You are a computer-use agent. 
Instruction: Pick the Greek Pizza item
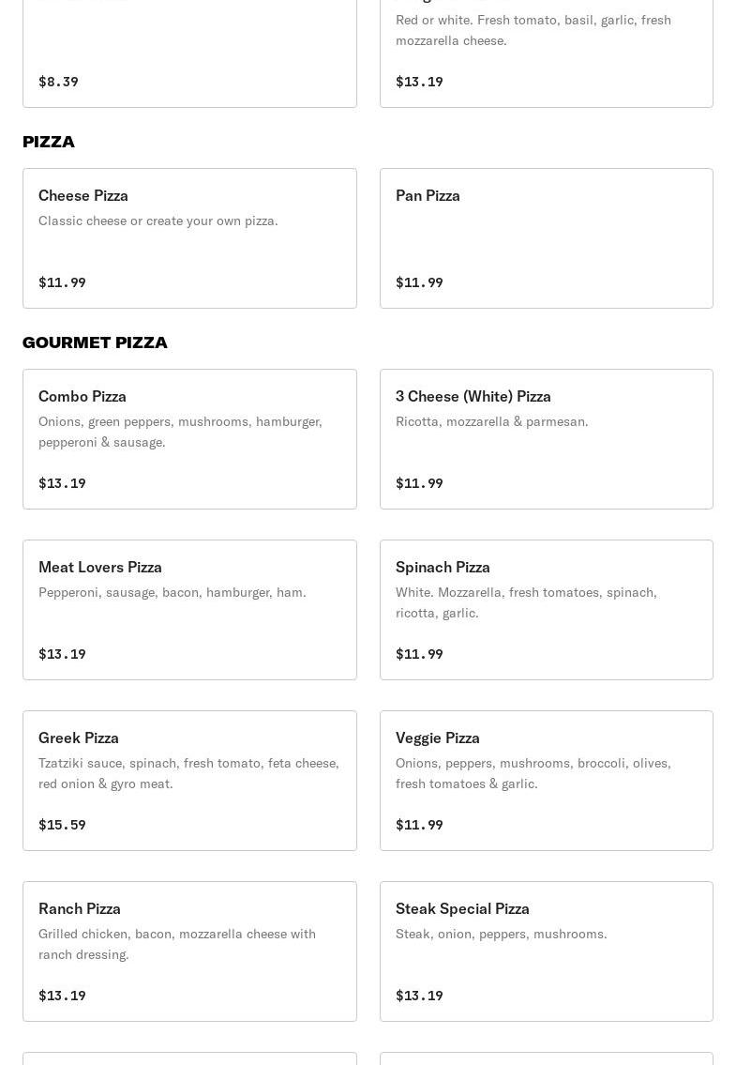tap(189, 781)
